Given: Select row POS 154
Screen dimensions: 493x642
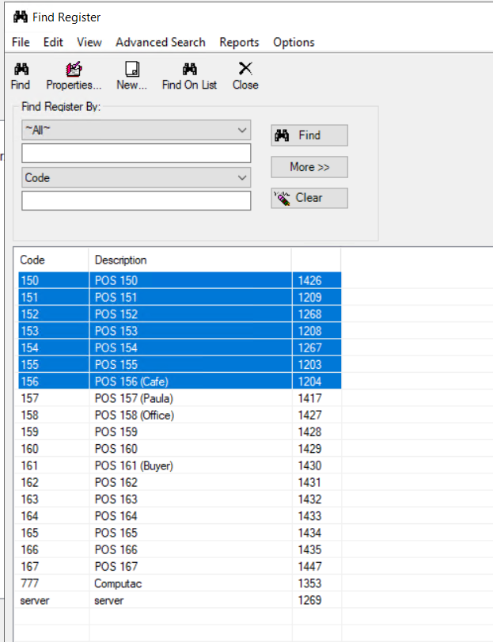Looking at the screenshot, I should click(x=180, y=348).
